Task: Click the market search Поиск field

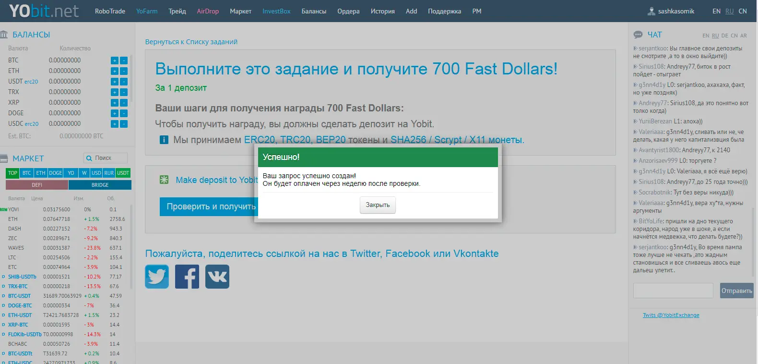Action: (x=106, y=158)
